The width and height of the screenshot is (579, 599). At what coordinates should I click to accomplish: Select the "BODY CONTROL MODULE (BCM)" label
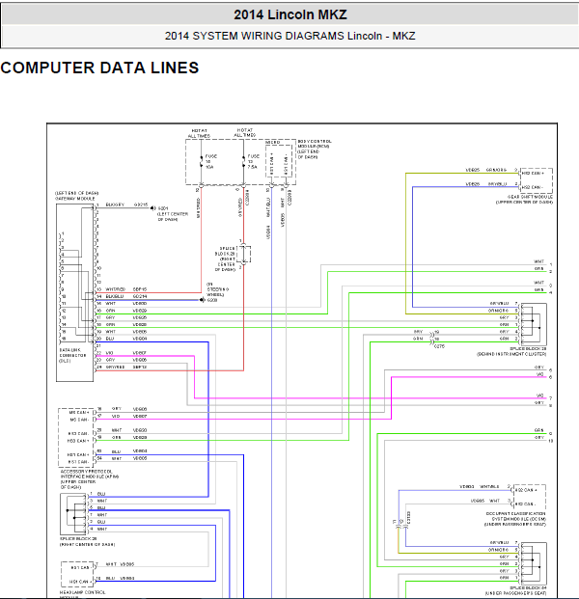pyautogui.click(x=315, y=144)
